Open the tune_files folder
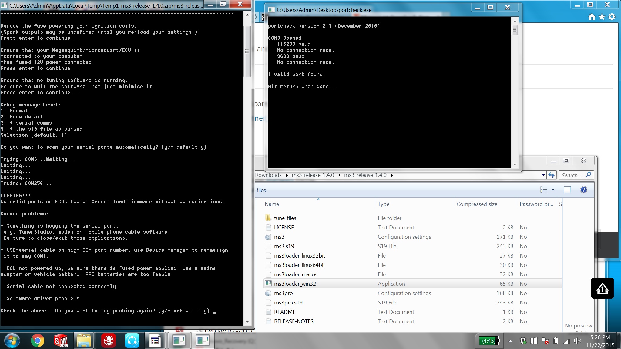Image resolution: width=621 pixels, height=349 pixels. [x=285, y=218]
